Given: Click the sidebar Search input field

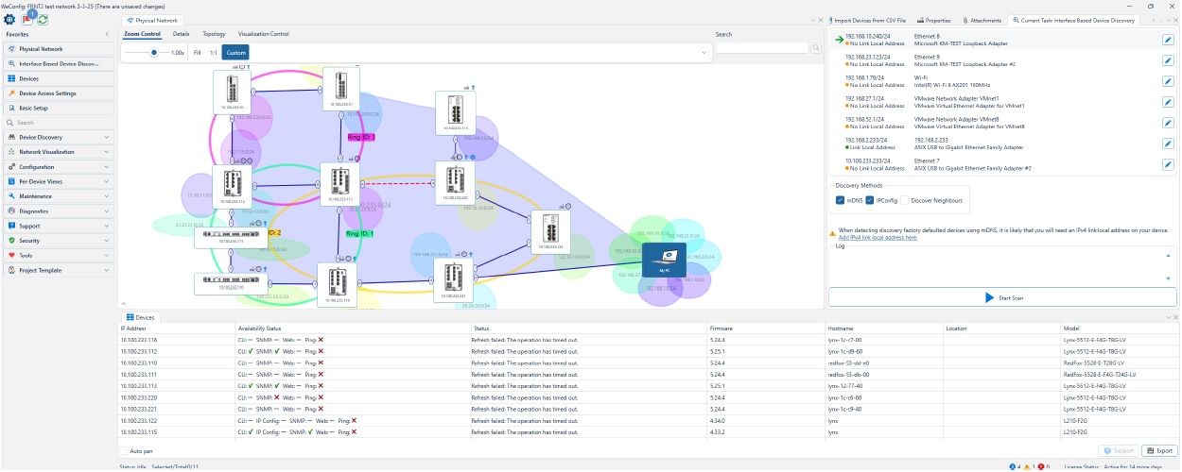Looking at the screenshot, I should [57, 123].
